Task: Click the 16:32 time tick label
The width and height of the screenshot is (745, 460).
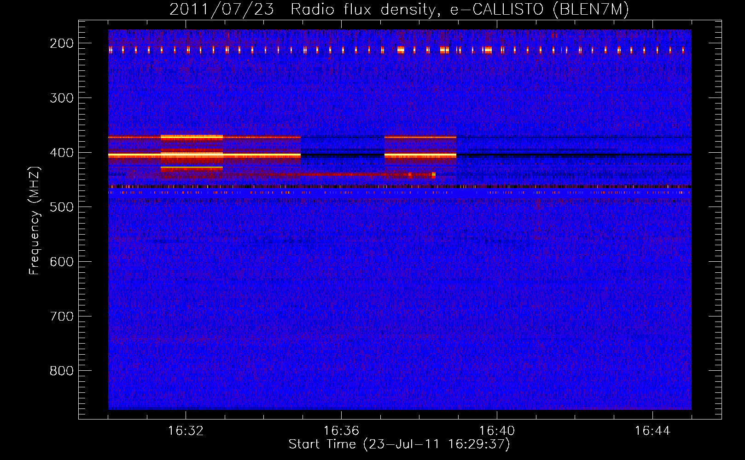Action: (x=186, y=431)
